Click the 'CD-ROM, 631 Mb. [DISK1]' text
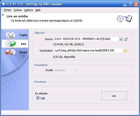Viewport: 140px width, 116px height. (x=68, y=44)
